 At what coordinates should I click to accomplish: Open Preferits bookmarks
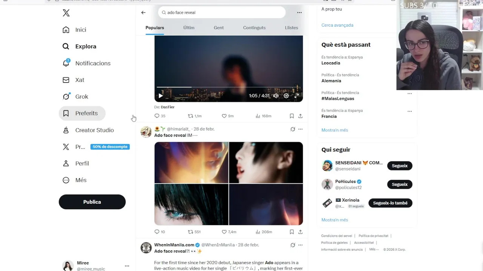coord(82,113)
